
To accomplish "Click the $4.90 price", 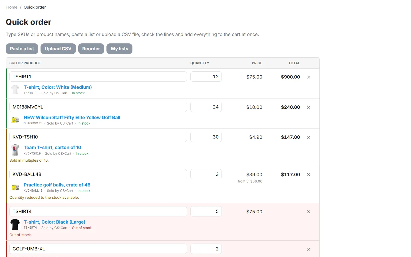I will click(256, 137).
